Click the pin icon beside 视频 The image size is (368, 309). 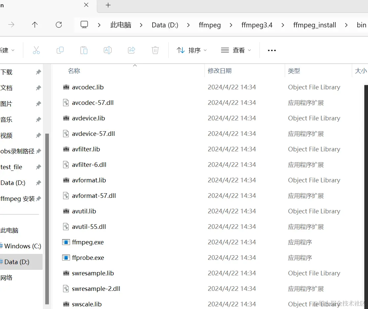point(39,136)
